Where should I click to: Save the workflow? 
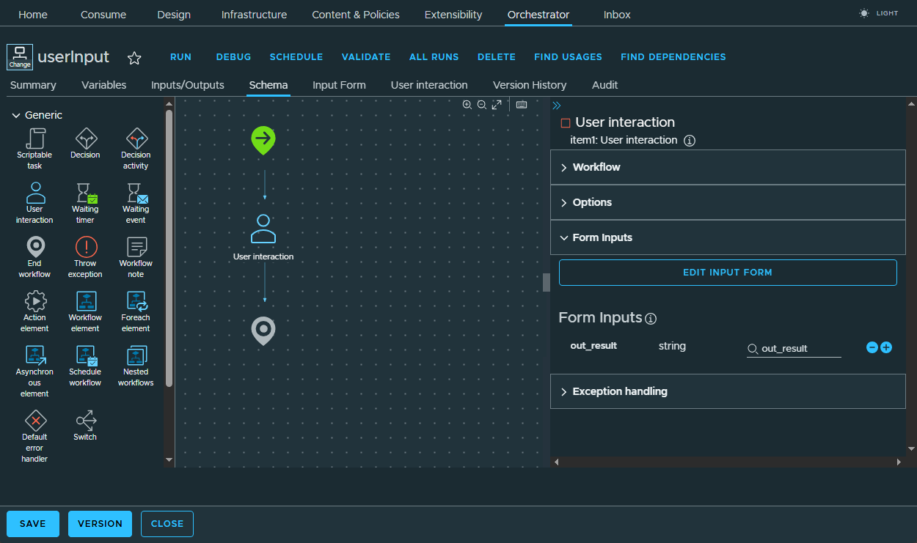[x=32, y=524]
